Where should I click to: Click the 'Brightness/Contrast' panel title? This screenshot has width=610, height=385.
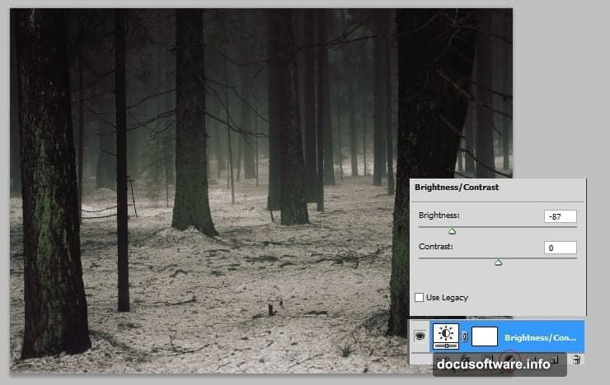(x=457, y=187)
